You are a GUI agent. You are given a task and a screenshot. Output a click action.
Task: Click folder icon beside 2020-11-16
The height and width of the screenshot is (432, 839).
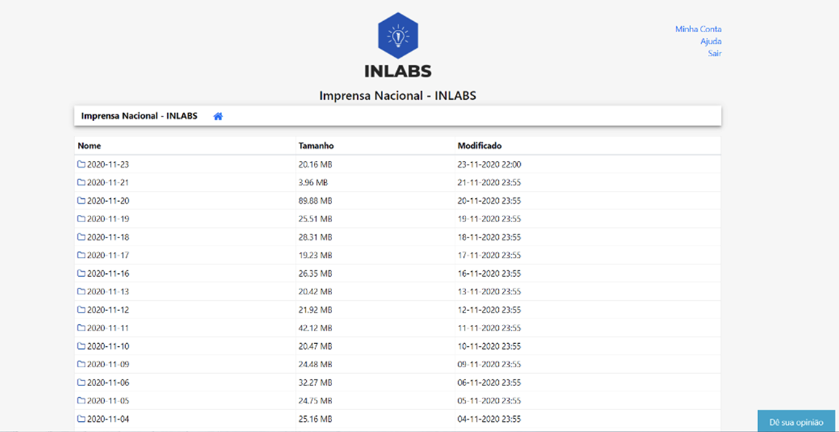[x=82, y=274]
